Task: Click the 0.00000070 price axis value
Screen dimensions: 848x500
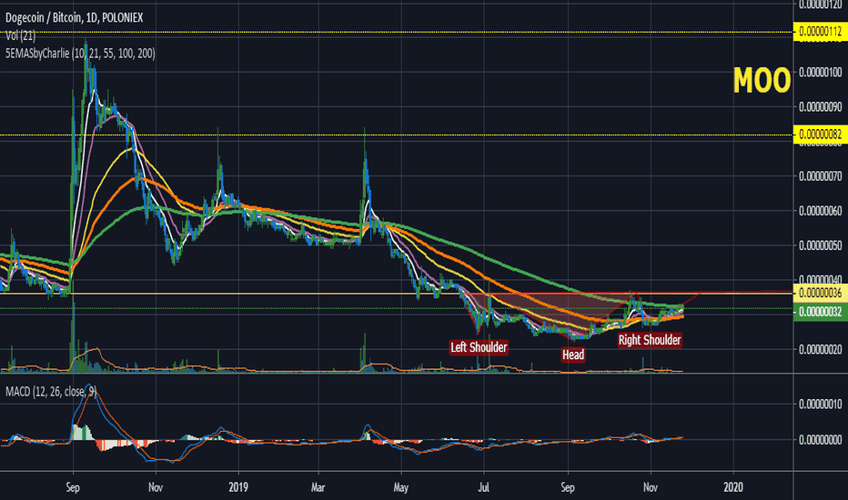Action: click(x=821, y=176)
